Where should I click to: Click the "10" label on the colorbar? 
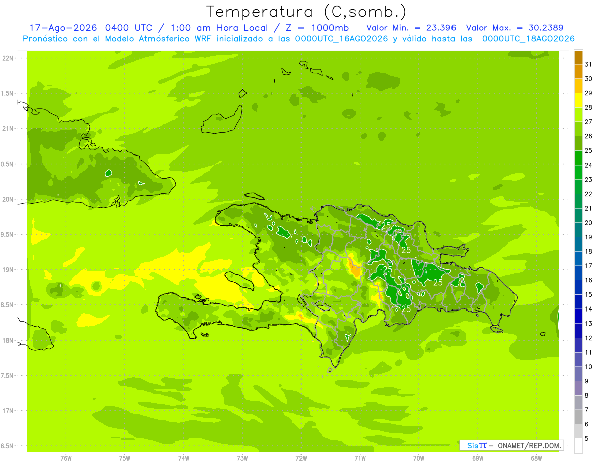589,367
